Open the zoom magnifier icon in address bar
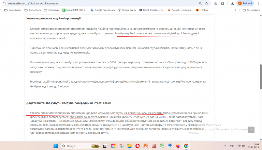This screenshot has width=262, height=150. [201, 3]
